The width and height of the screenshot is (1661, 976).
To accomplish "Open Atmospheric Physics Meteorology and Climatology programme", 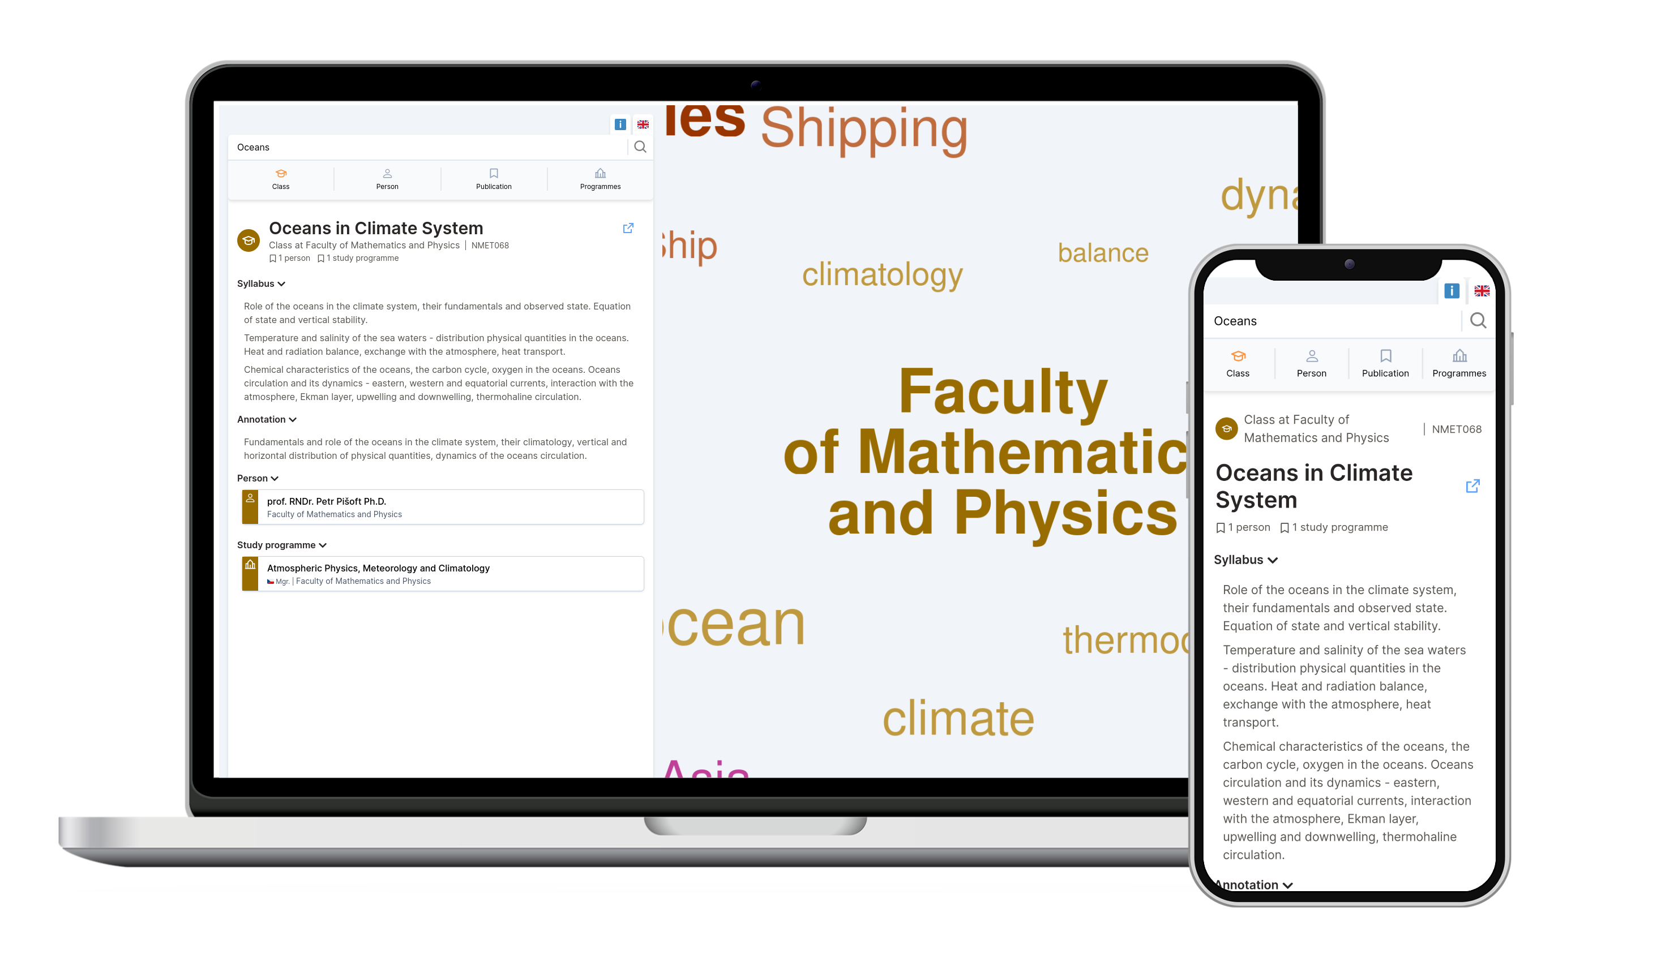I will point(442,573).
